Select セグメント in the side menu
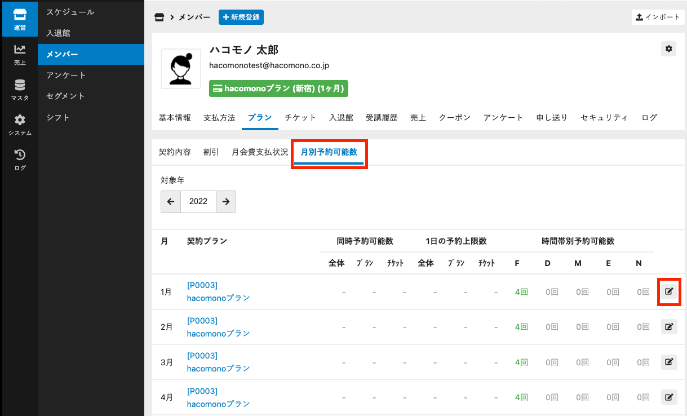Viewport: 687px width, 416px height. tap(65, 96)
